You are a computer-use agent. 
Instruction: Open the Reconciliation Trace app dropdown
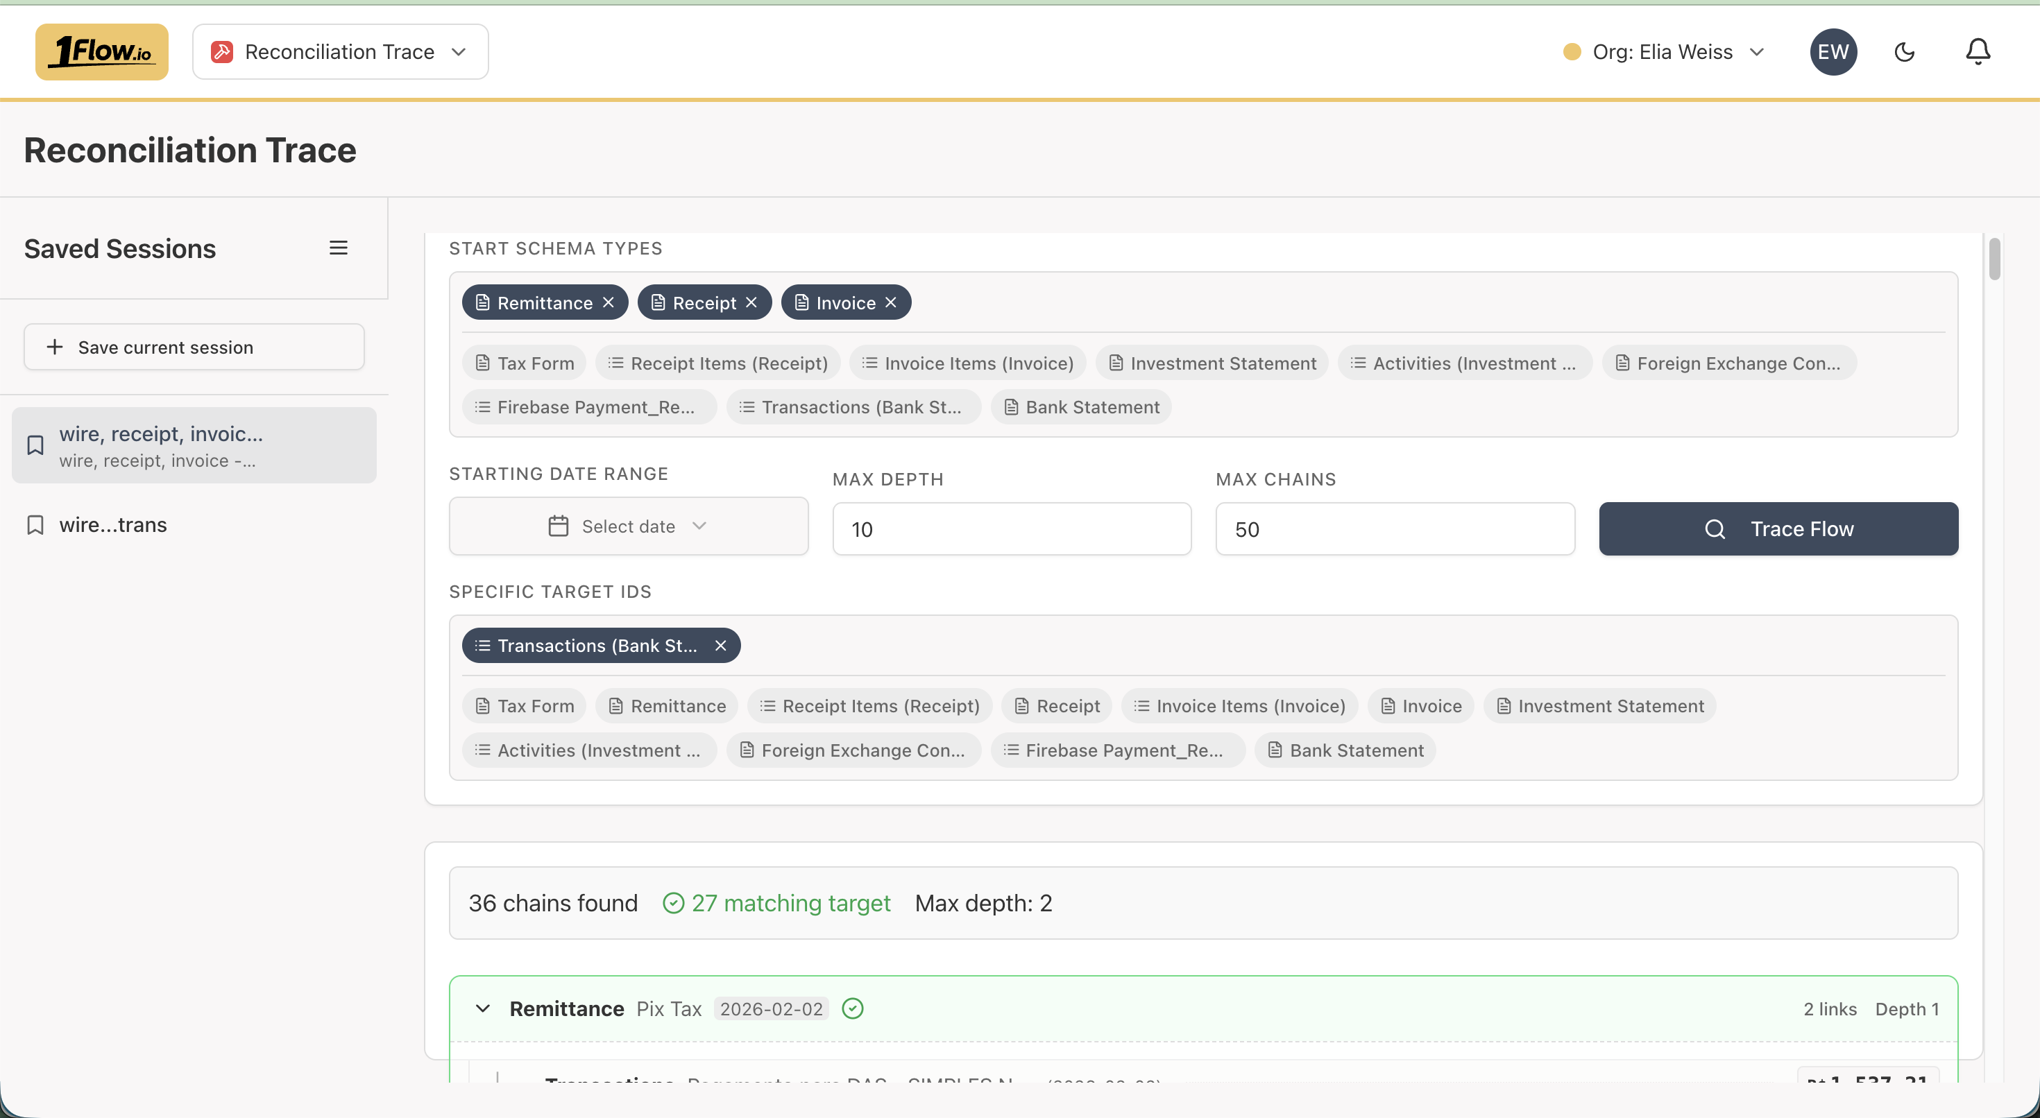[340, 51]
